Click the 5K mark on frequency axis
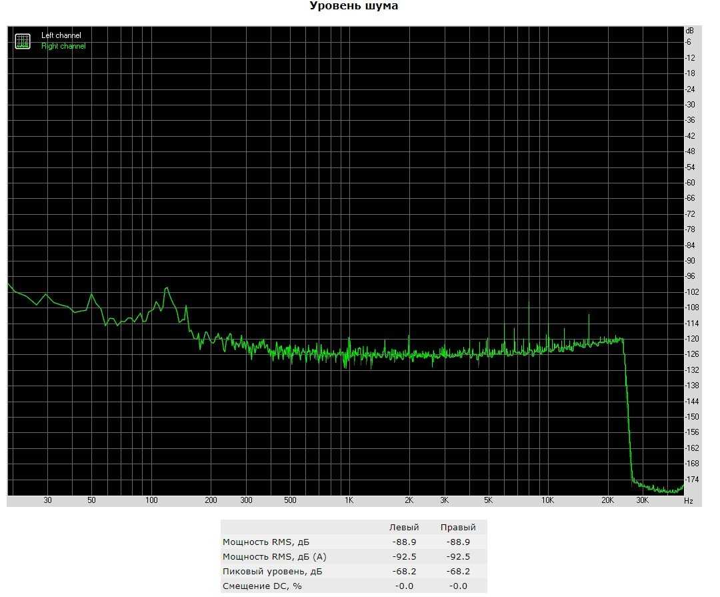 click(488, 500)
